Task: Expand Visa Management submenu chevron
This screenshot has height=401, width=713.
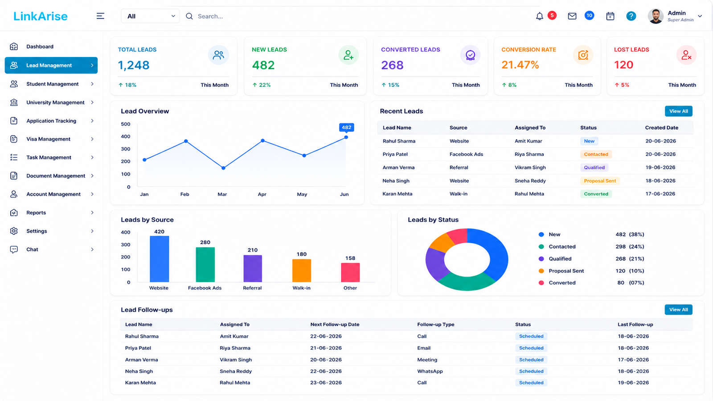Action: coord(92,139)
